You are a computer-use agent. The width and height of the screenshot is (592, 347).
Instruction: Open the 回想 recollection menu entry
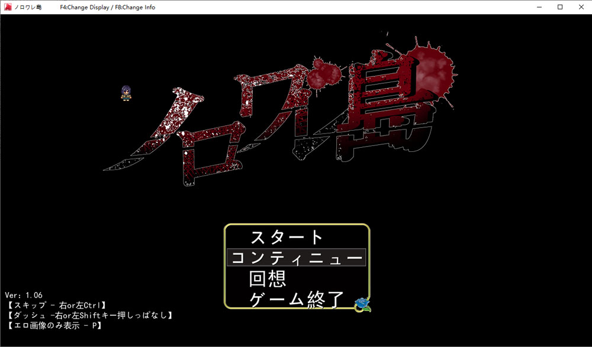pyautogui.click(x=268, y=279)
